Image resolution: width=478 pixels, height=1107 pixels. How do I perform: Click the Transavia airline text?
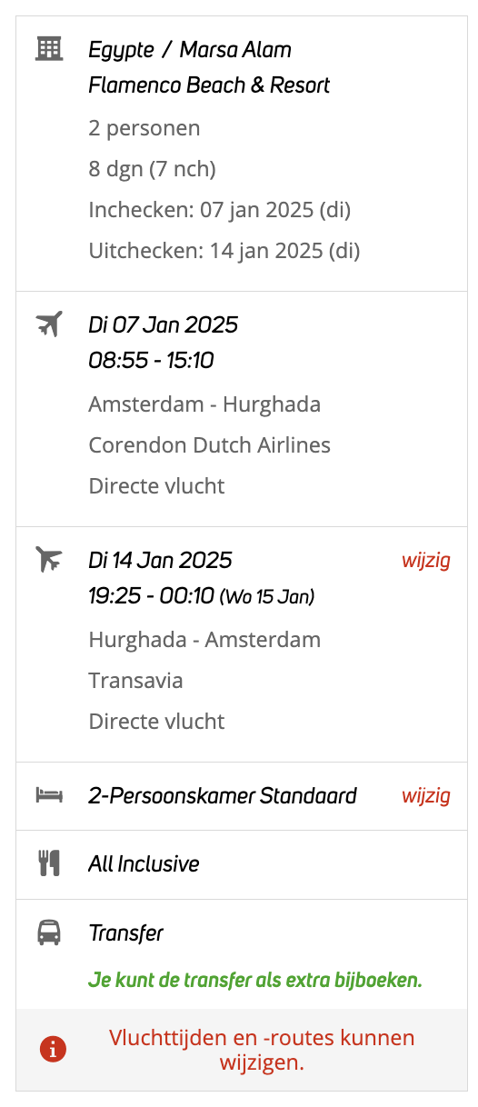135,681
